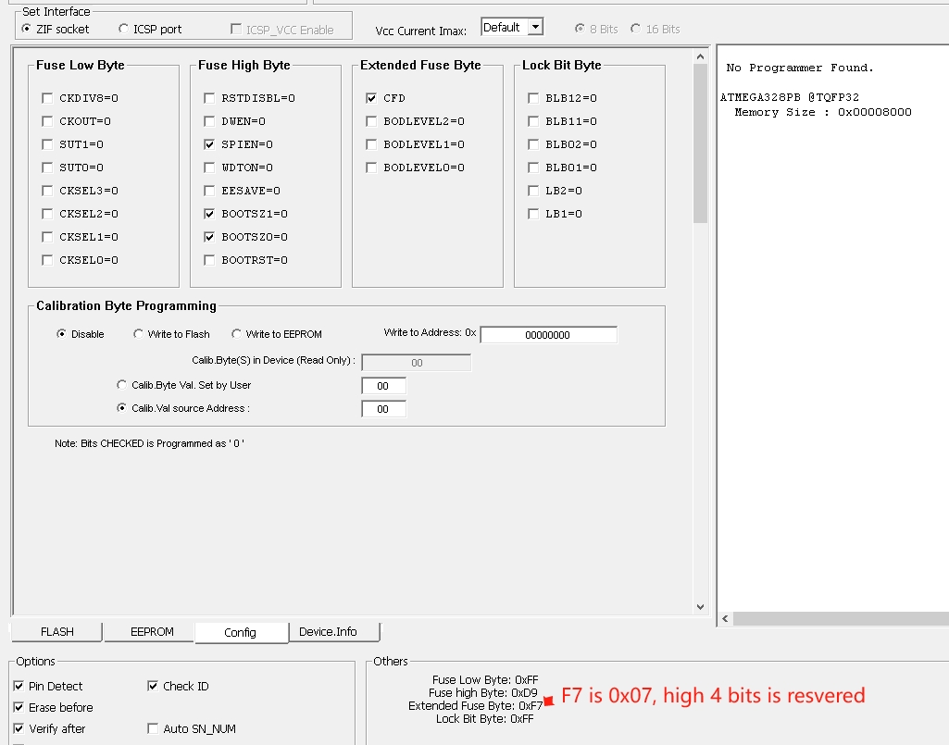Select the ICSP port radio button

[x=124, y=30]
